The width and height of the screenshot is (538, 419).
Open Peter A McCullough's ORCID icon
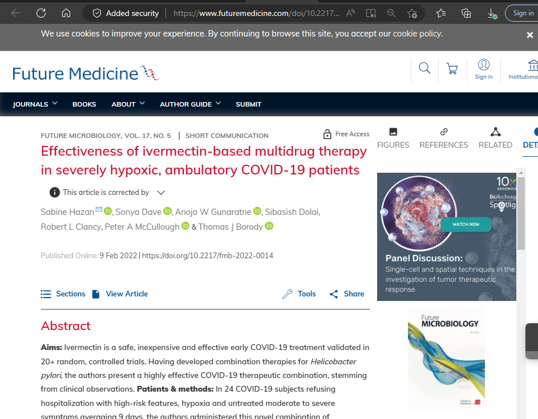[x=185, y=226]
